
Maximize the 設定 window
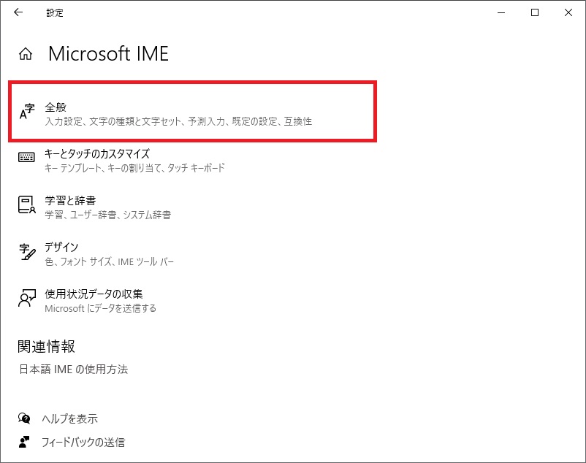(x=535, y=12)
